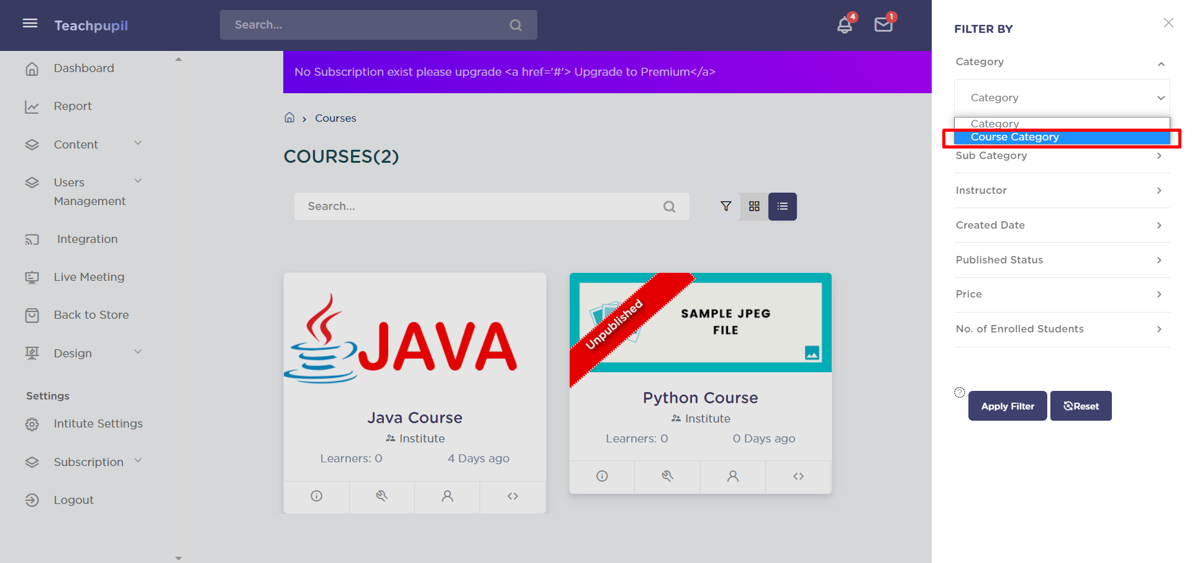Click the Python Course embed code icon
The image size is (1192, 563).
click(798, 476)
